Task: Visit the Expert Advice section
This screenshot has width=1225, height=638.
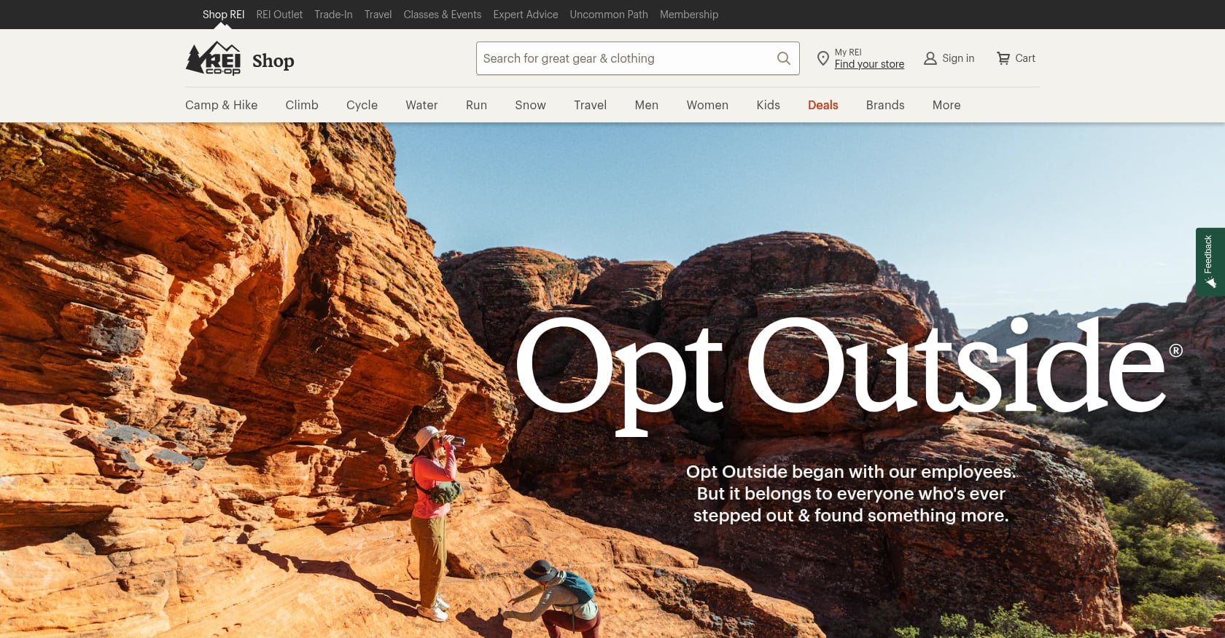Action: pyautogui.click(x=526, y=15)
